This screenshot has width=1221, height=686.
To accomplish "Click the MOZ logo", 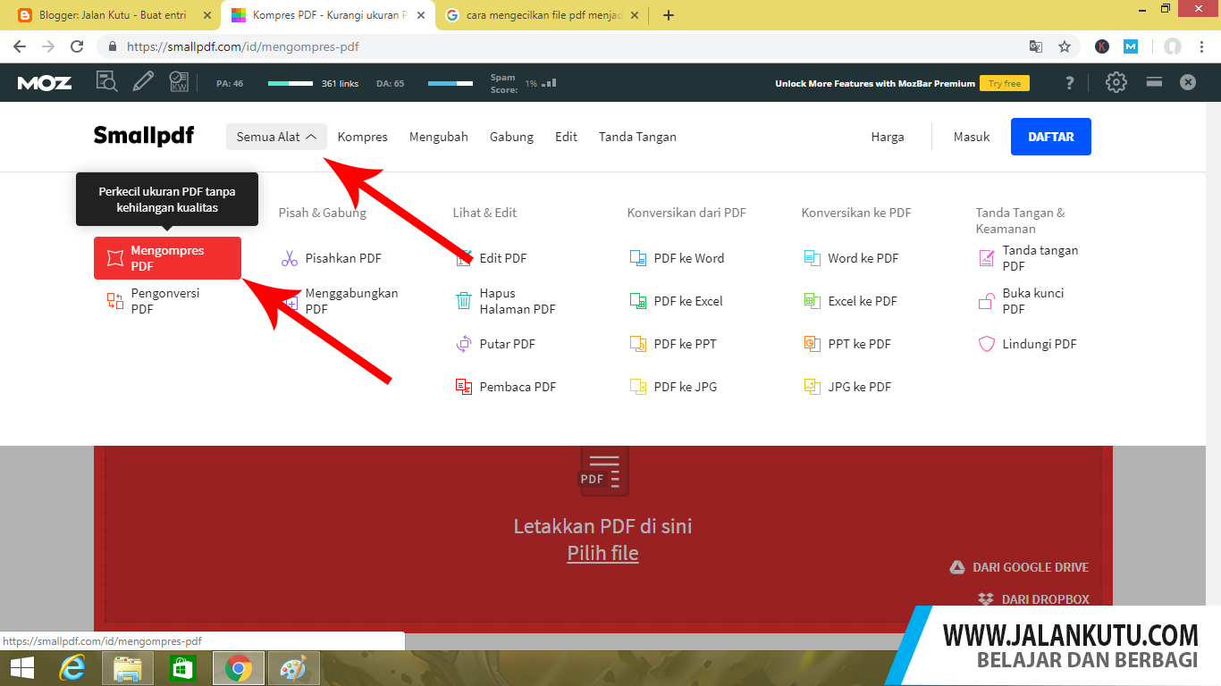I will pos(45,83).
